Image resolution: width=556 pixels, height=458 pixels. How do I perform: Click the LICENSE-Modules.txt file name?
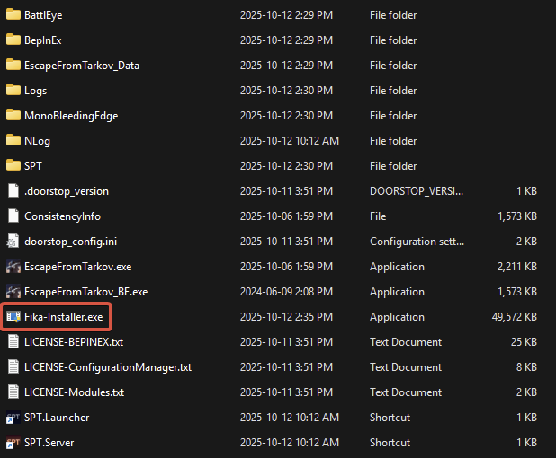(x=74, y=392)
